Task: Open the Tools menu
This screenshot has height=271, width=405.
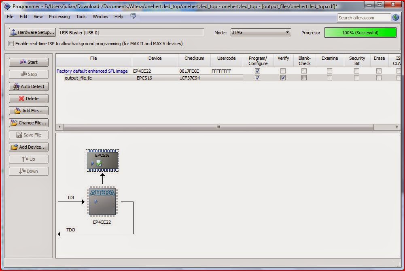Action: tap(81, 17)
